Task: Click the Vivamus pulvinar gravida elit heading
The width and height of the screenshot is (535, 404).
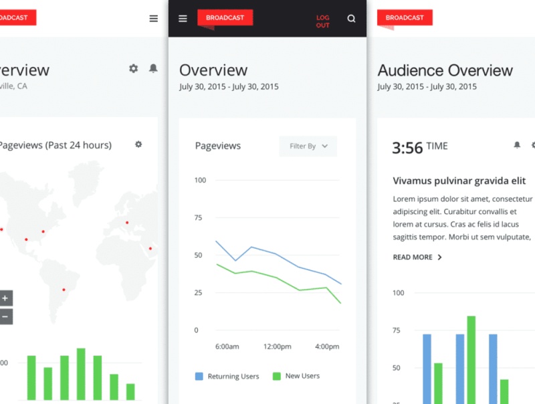Action: coord(459,181)
